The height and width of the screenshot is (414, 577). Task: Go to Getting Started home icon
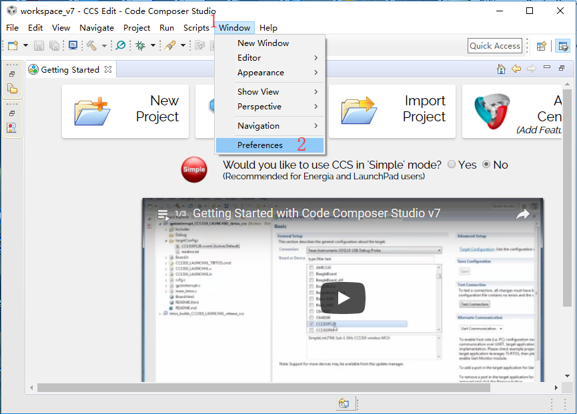pyautogui.click(x=501, y=69)
